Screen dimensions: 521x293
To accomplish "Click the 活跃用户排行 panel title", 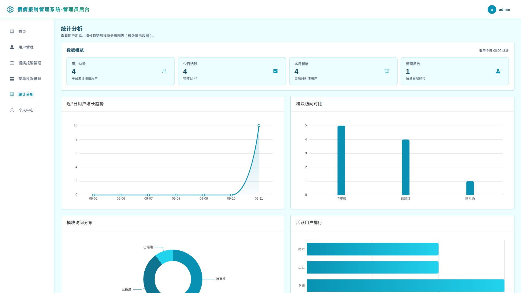I will tap(309, 223).
